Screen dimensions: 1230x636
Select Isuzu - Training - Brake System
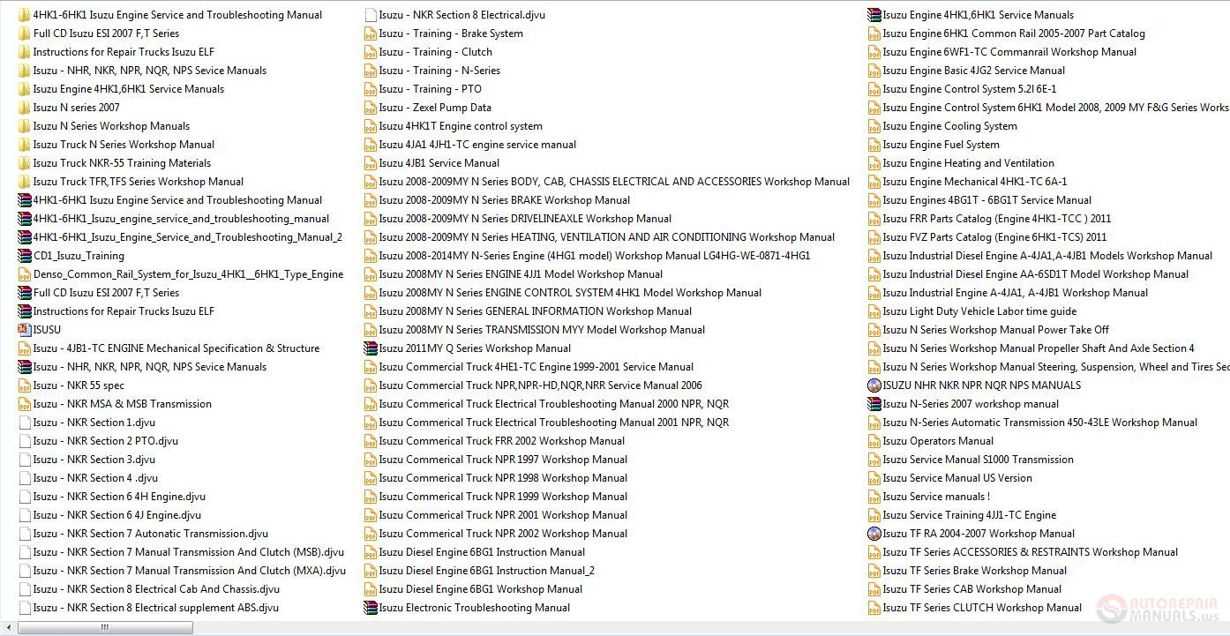tap(451, 34)
